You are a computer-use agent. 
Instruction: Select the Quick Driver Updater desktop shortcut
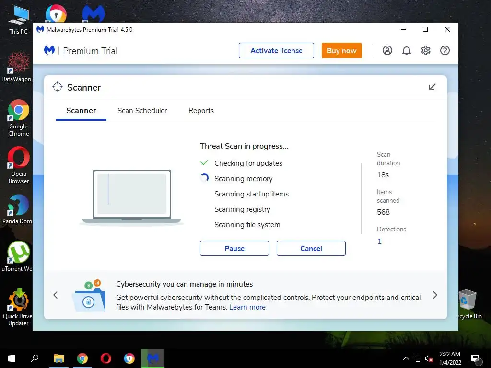point(18,307)
